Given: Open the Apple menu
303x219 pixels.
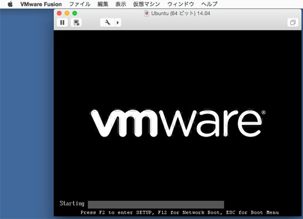Looking at the screenshot, I should [x=10, y=4].
